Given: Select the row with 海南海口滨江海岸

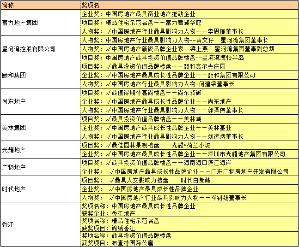Looking at the screenshot, I should pyautogui.click(x=189, y=163).
